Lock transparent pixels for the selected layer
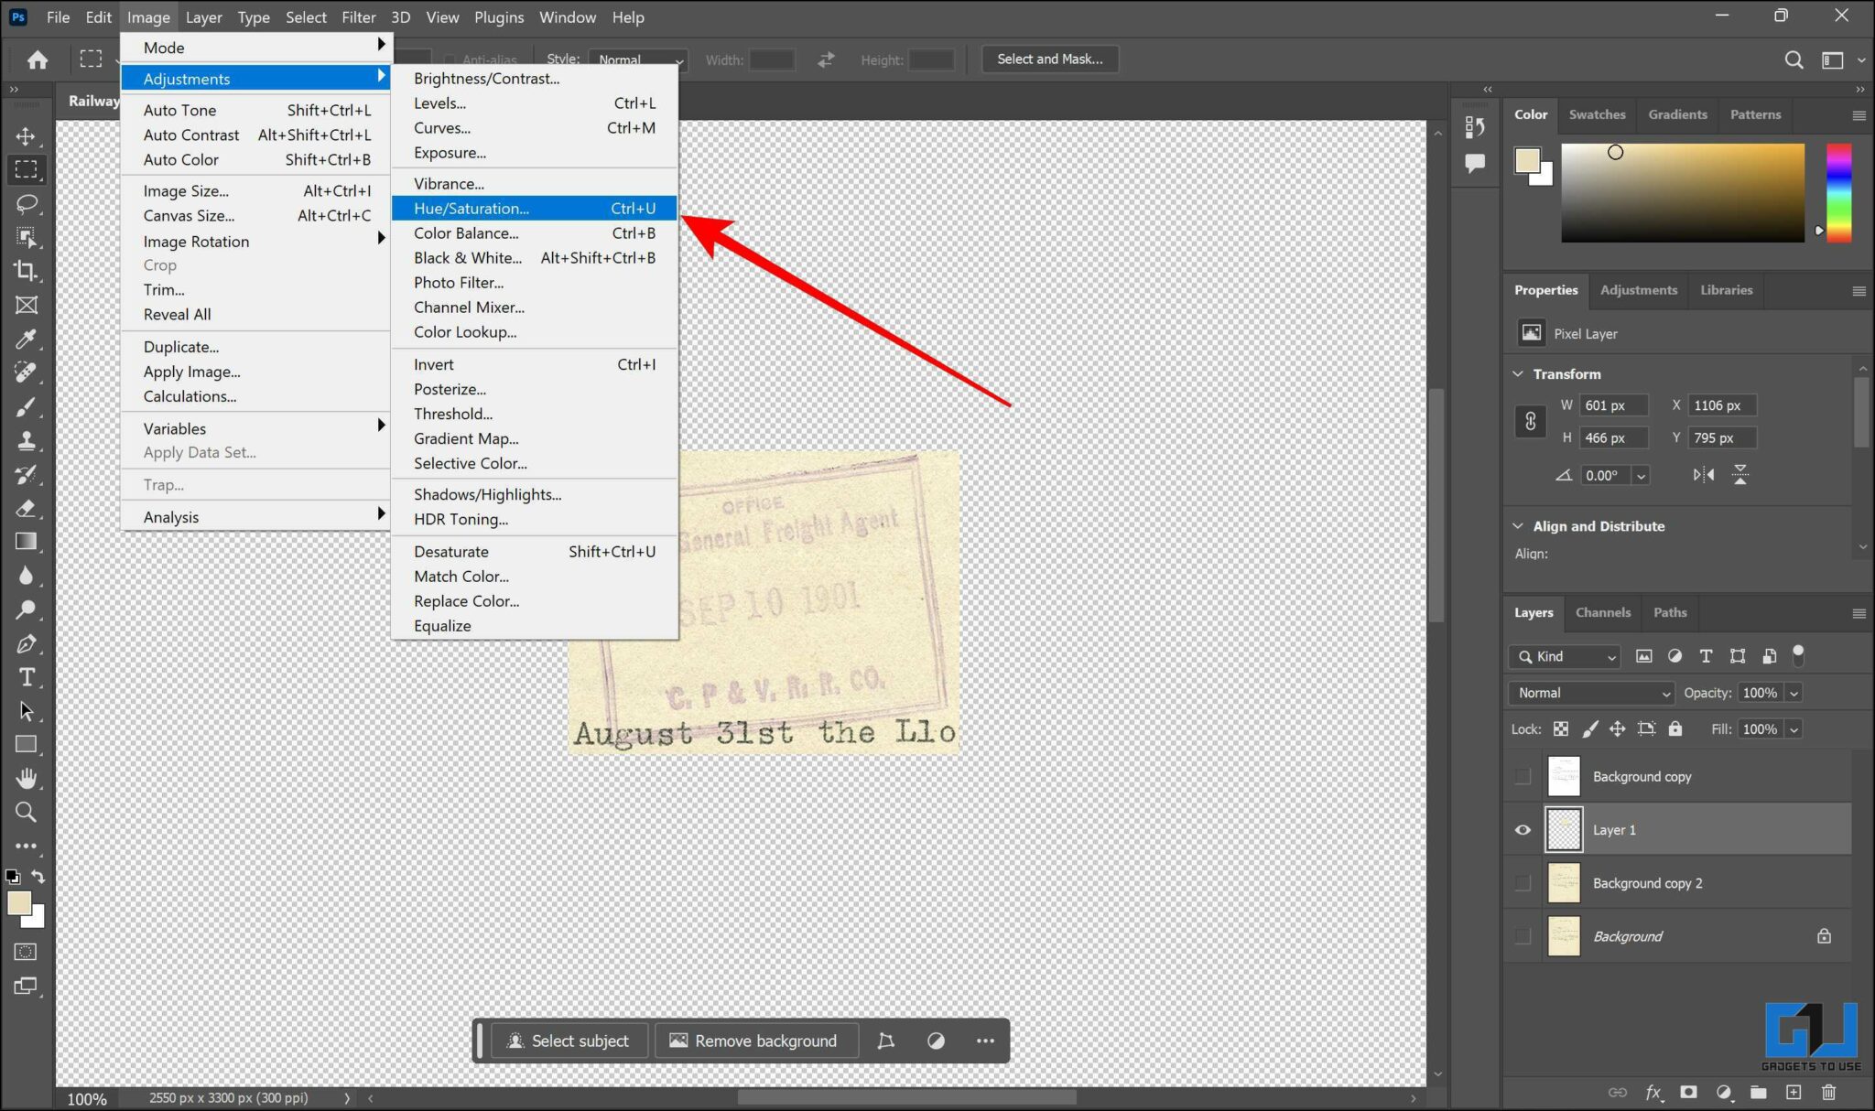Image resolution: width=1875 pixels, height=1111 pixels. 1560,728
